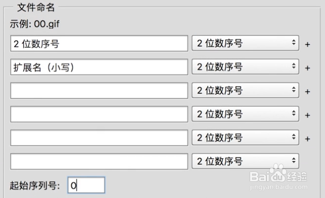Expand the third row's 2 位数序号 dropdown

click(x=246, y=91)
